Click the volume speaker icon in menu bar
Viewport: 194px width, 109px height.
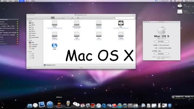point(171,1)
